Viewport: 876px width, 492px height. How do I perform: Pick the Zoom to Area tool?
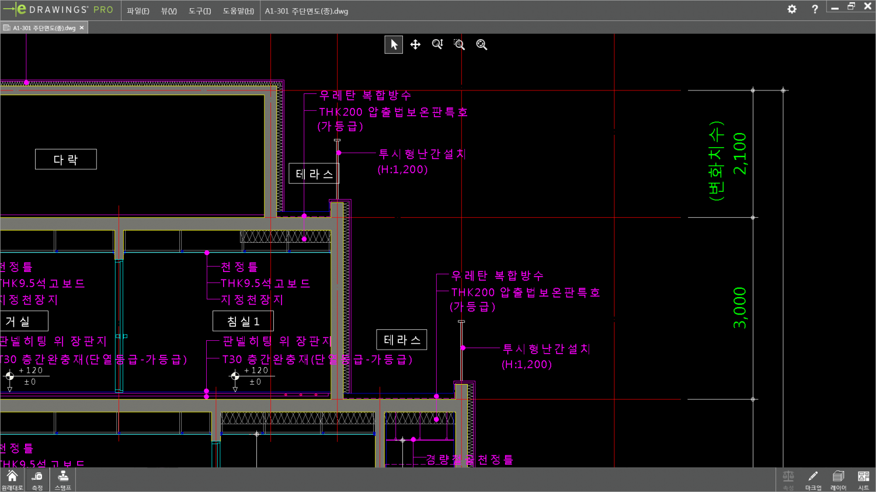(x=460, y=44)
